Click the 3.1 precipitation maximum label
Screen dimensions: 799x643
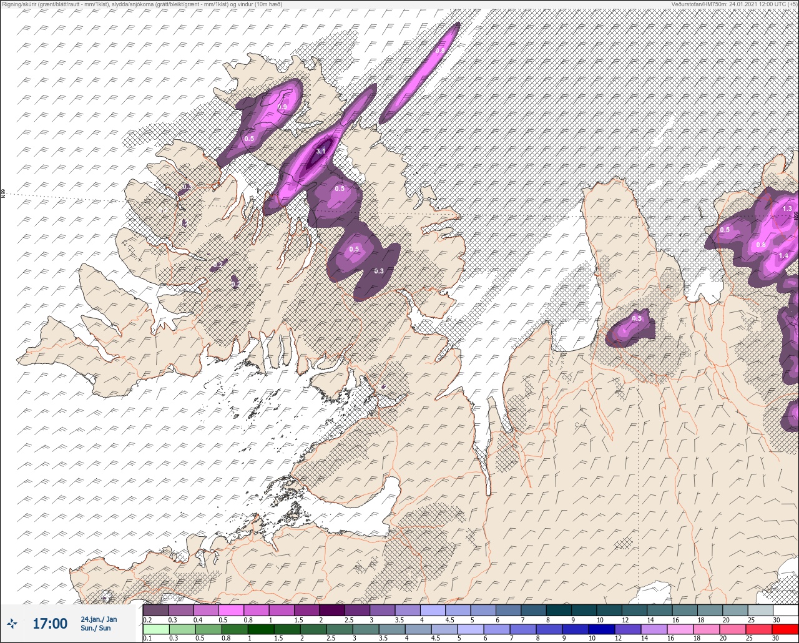tap(321, 151)
